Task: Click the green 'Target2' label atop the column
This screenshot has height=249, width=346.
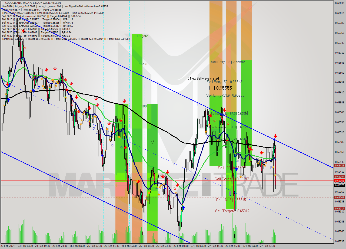Action: click(142, 36)
